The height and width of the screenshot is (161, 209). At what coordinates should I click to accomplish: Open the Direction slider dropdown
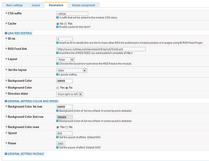70,94
